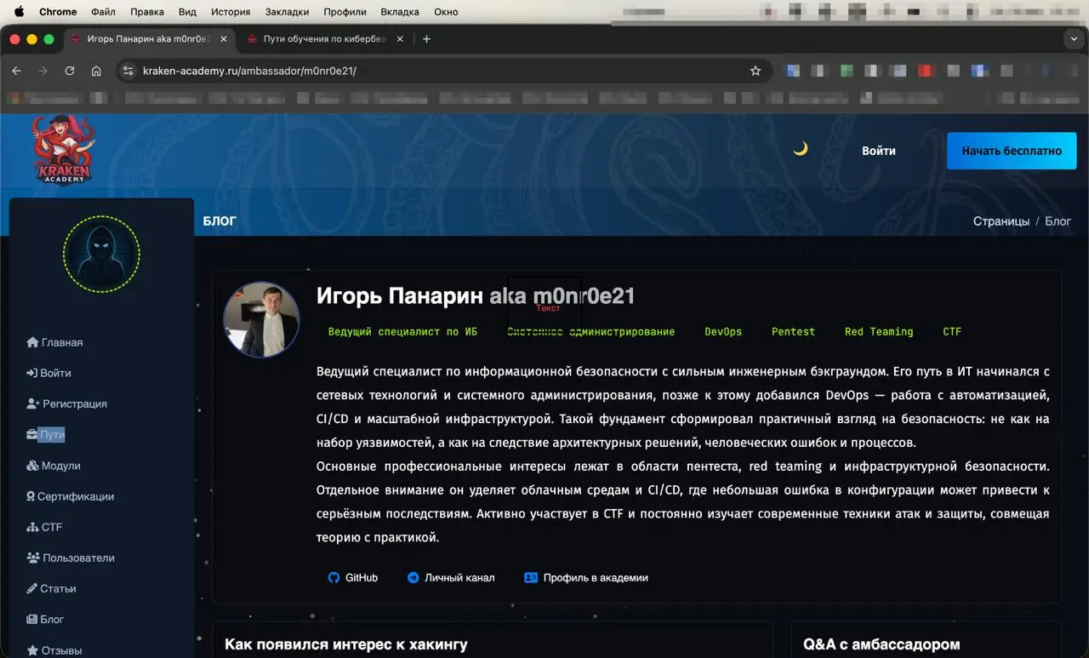Click the Kraken Academy logo
Image resolution: width=1089 pixels, height=658 pixels.
(x=63, y=151)
